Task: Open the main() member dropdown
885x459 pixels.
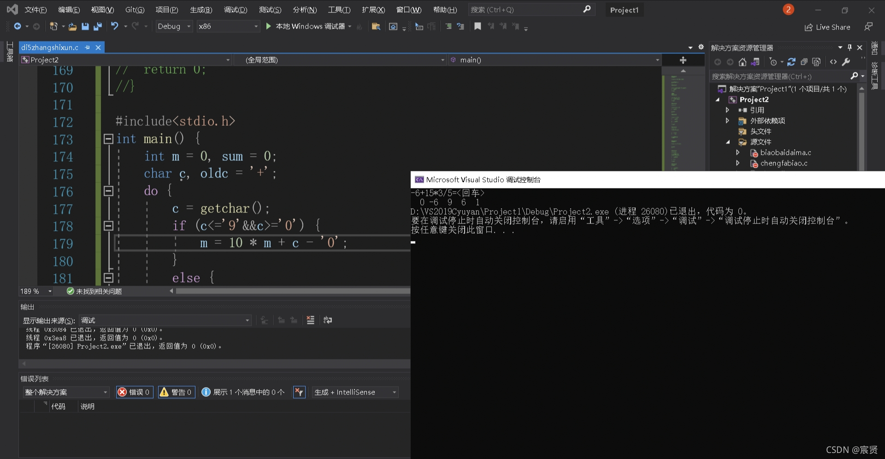Action: coord(555,60)
